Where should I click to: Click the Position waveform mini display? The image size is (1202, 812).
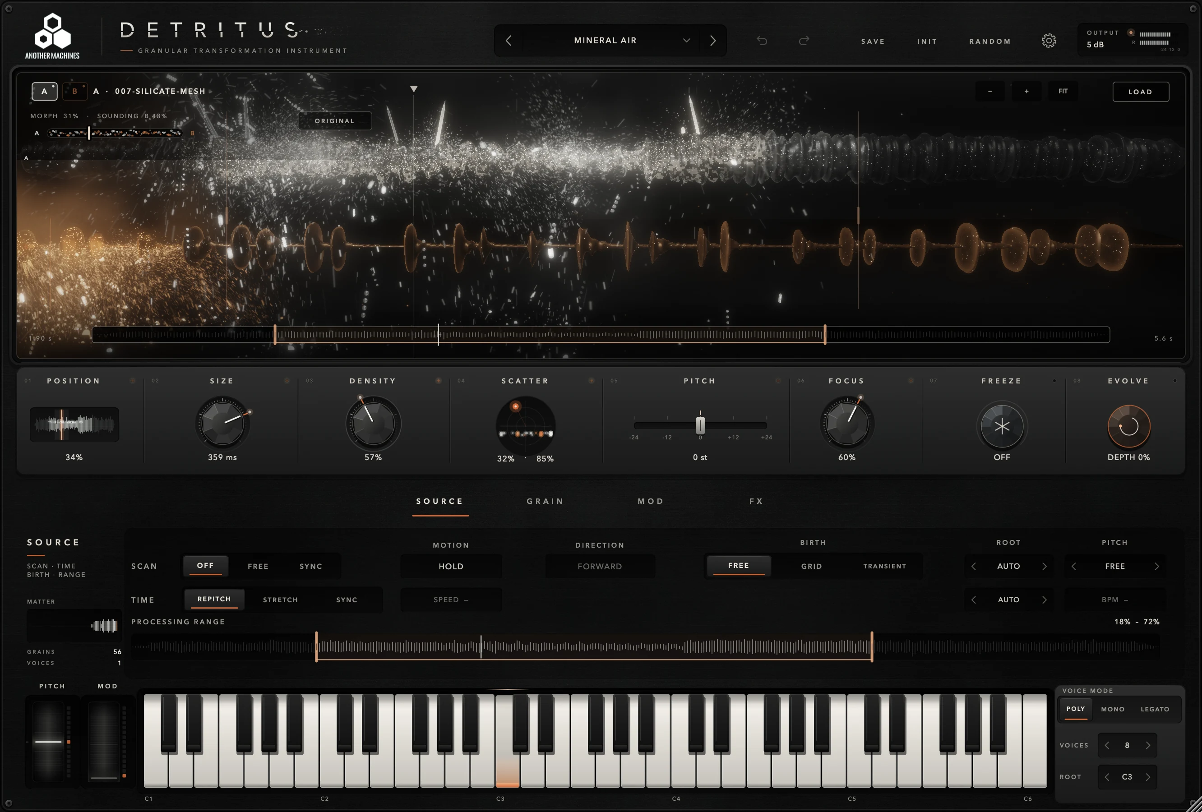coord(74,424)
